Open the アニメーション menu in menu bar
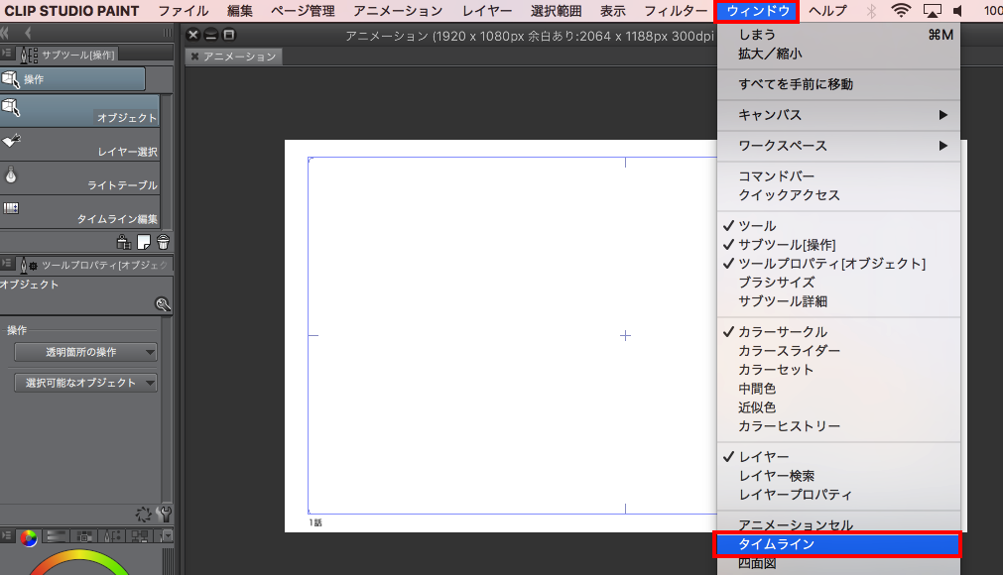This screenshot has height=575, width=1003. [x=398, y=11]
